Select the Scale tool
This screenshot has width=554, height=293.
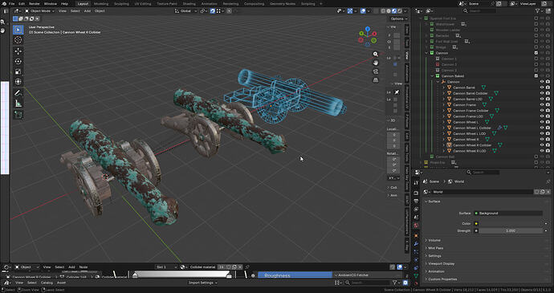pyautogui.click(x=18, y=71)
